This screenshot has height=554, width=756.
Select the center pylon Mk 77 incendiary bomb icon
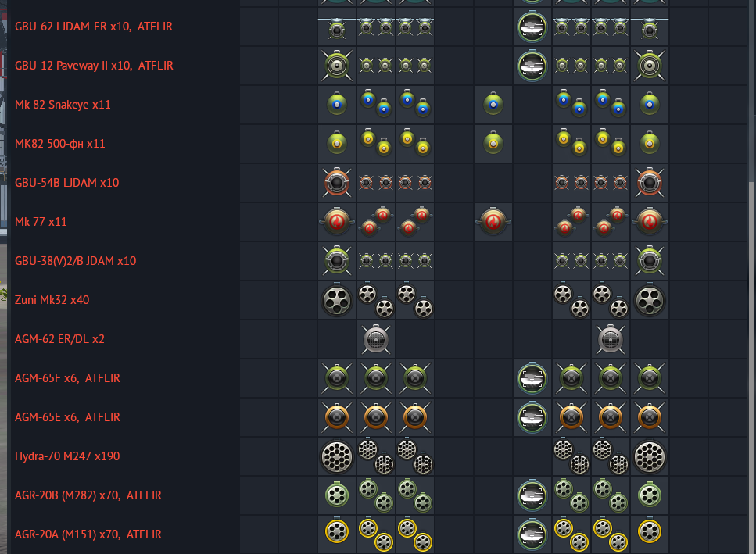coord(493,222)
